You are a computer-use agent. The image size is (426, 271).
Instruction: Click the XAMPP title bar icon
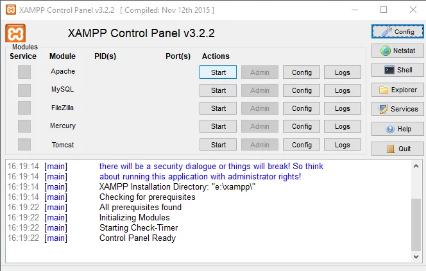(9, 10)
